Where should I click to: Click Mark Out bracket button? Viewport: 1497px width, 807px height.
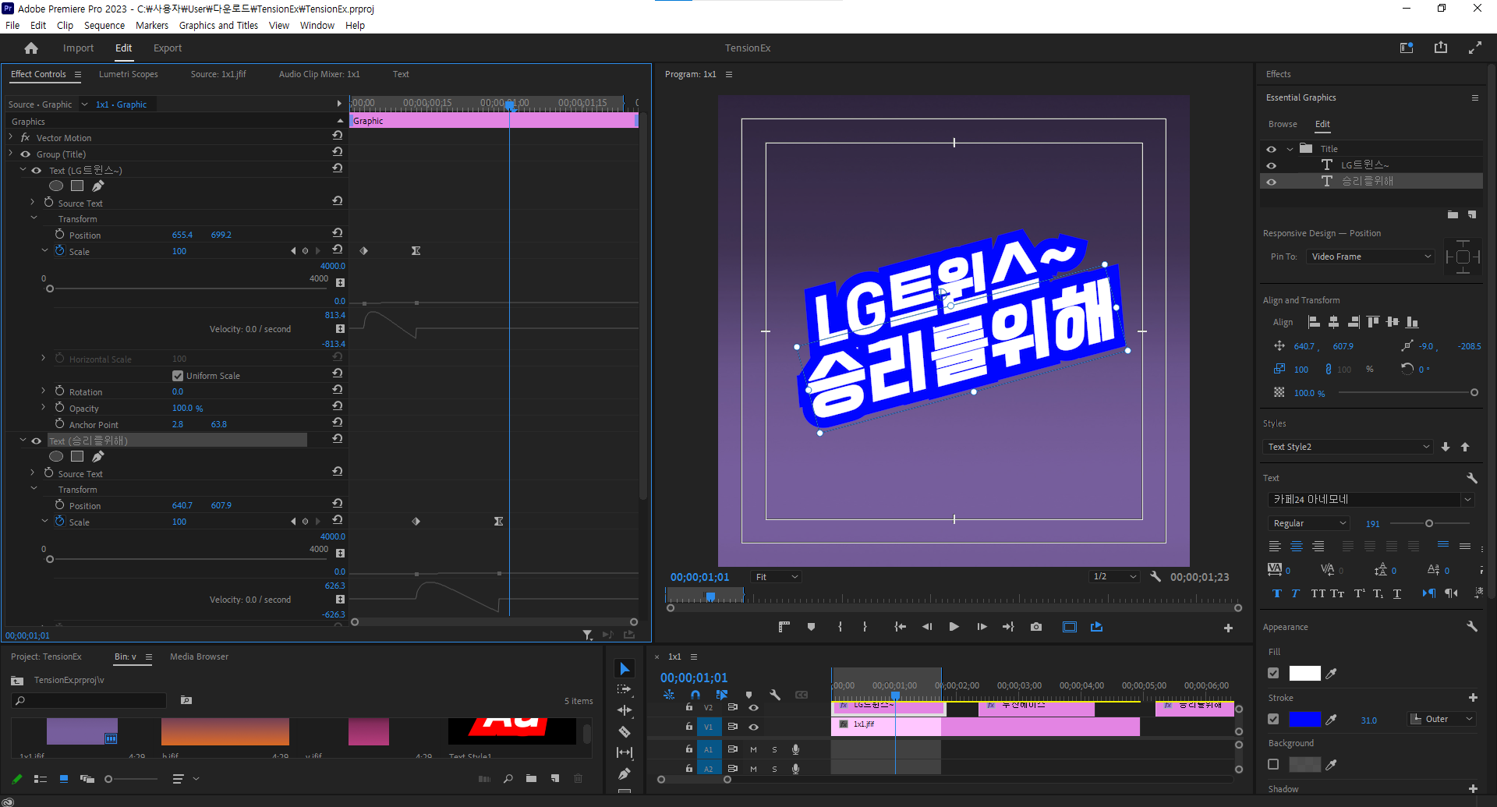tap(865, 627)
